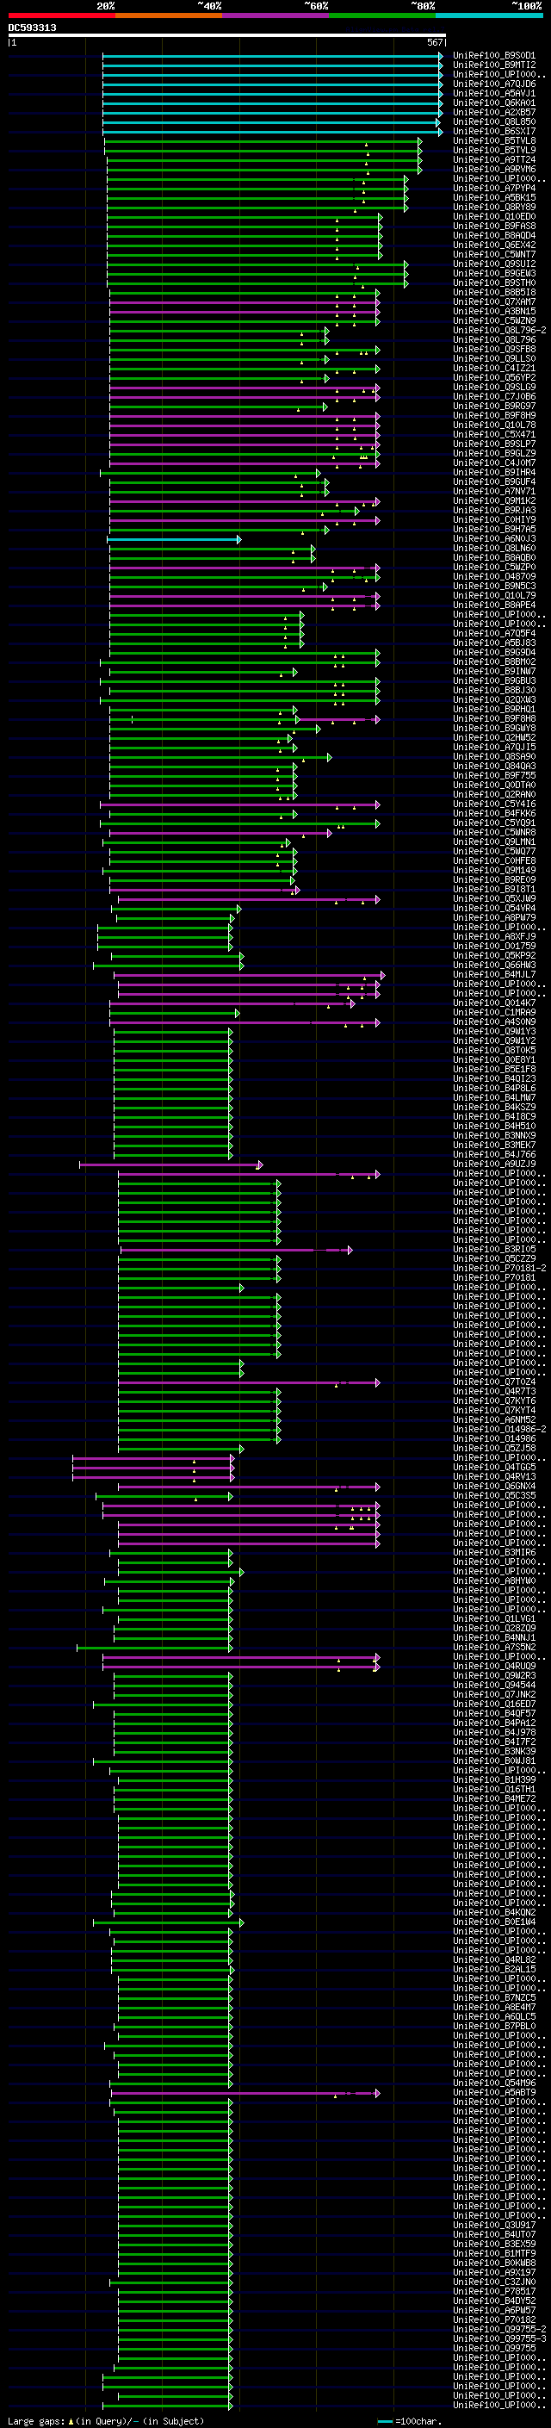Select hit label UniRef100_A9TT24
This screenshot has width=551, height=2428.
point(494,159)
